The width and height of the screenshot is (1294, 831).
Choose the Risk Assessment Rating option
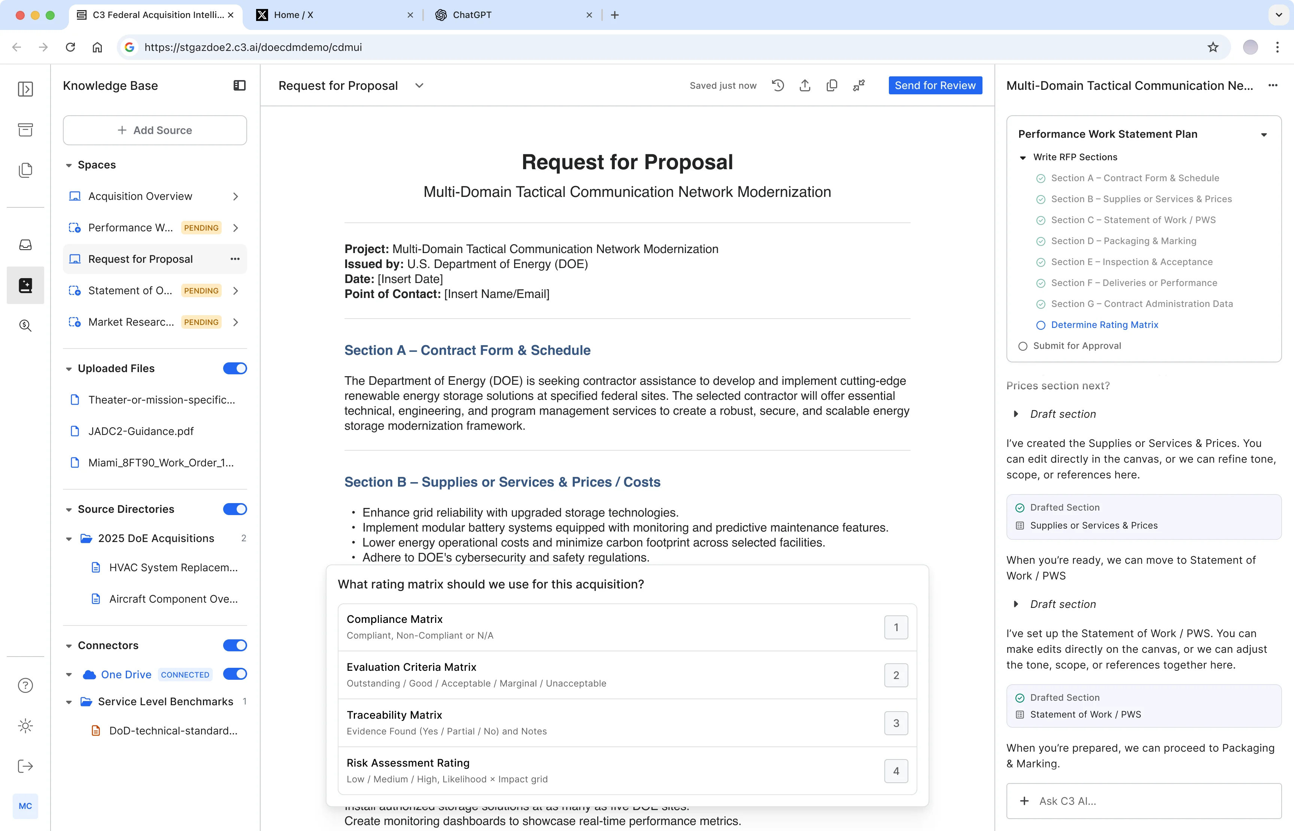(627, 771)
